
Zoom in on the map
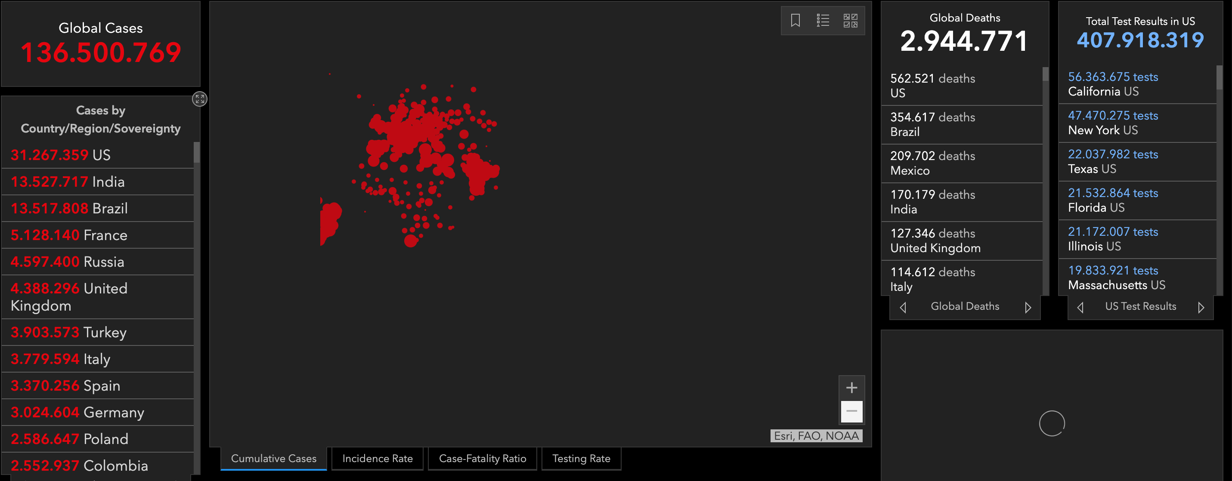click(851, 388)
